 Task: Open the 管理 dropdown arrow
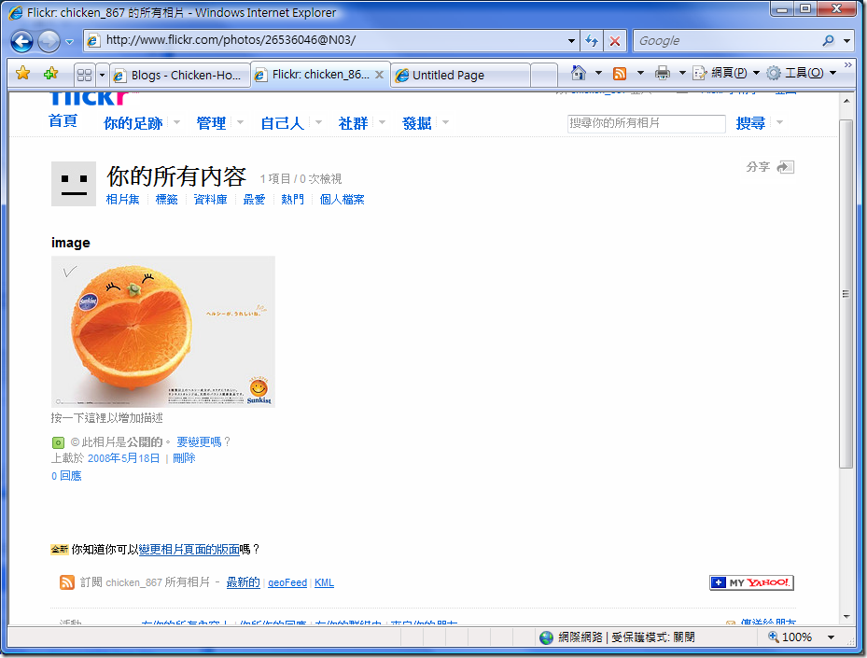coord(240,122)
